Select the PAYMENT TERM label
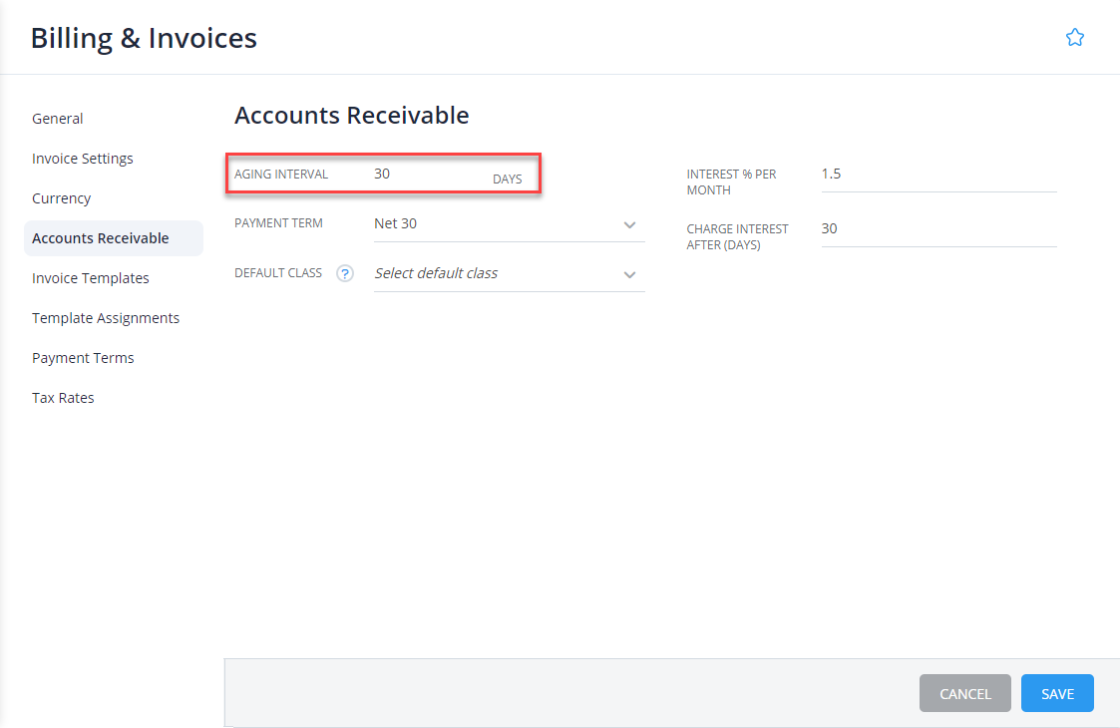This screenshot has height=728, width=1120. [278, 223]
